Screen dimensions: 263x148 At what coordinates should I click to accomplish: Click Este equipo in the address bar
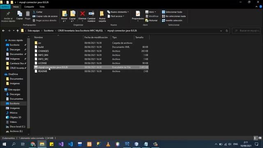pos(34,31)
